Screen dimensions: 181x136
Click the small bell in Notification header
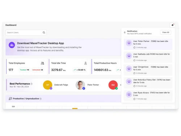(125, 32)
